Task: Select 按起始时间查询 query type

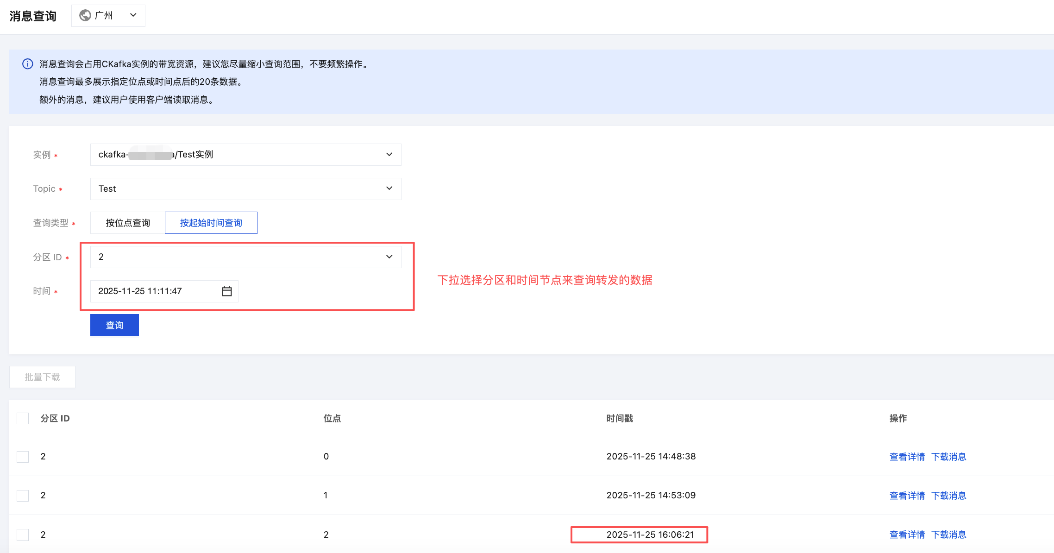Action: 211,223
